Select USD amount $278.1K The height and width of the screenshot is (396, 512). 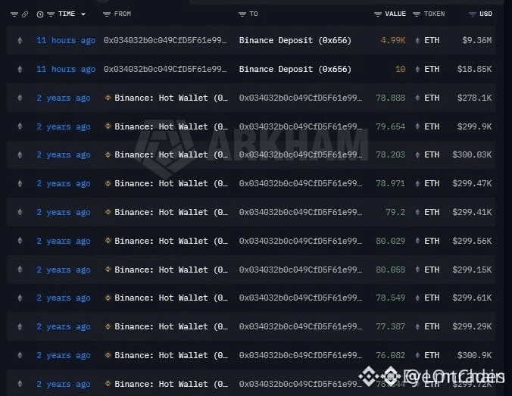(474, 98)
